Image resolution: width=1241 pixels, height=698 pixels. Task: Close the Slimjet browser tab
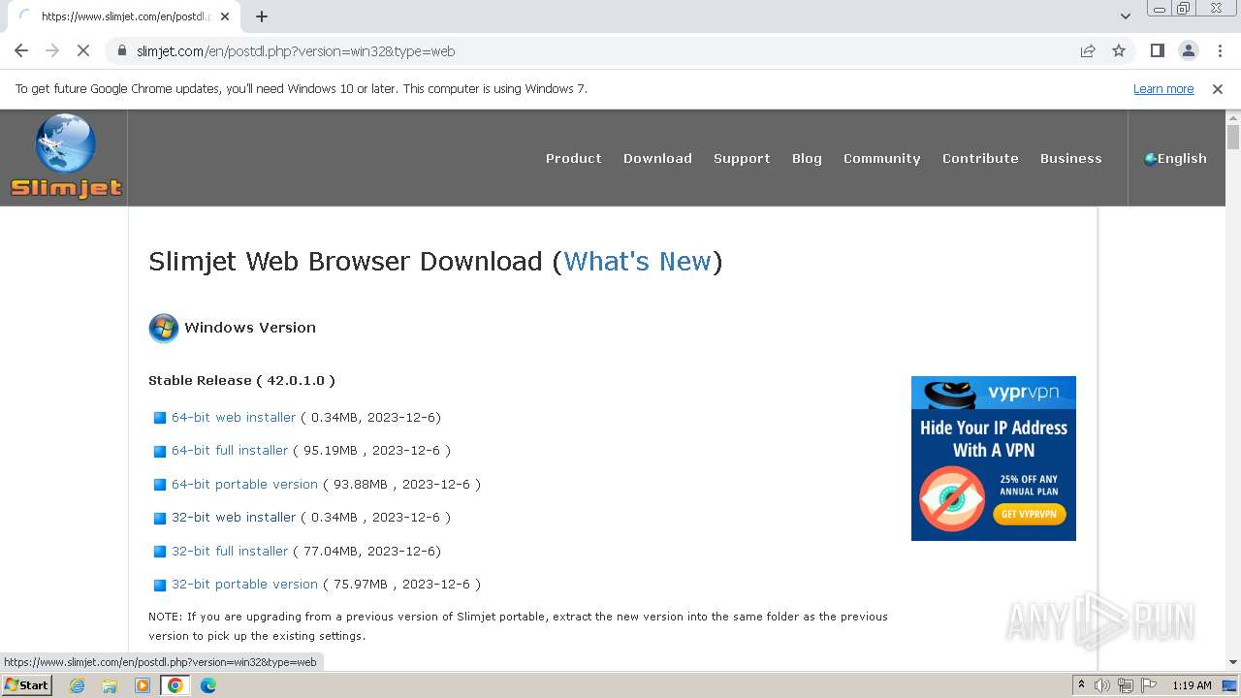[225, 16]
